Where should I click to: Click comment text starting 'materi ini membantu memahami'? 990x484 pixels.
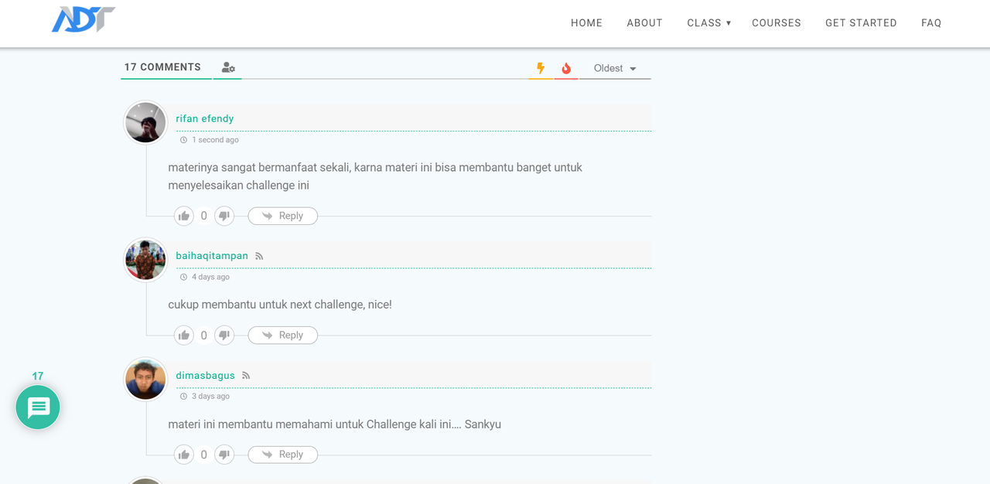tap(334, 424)
